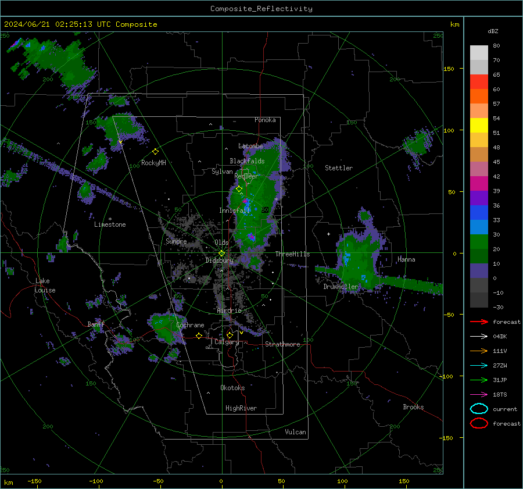Pick the red 60-65 dBZ swatch

(x=479, y=82)
